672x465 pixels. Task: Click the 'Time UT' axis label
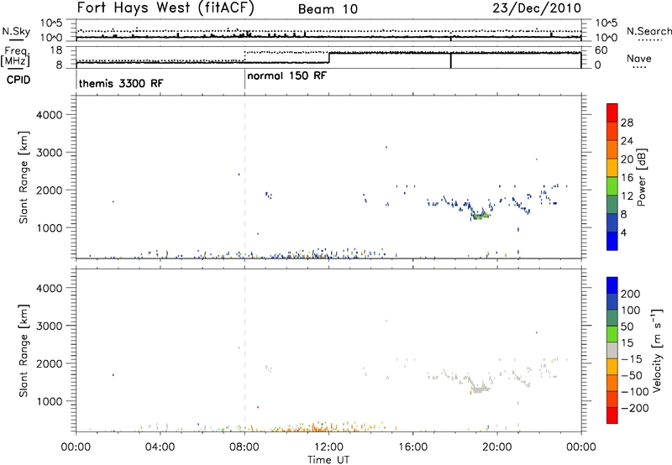pos(328,460)
